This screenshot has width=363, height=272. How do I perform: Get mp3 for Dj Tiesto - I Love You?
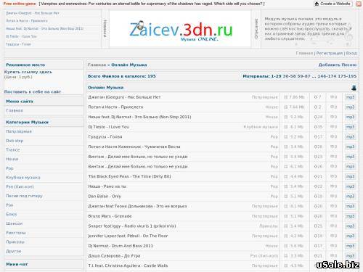point(350,127)
